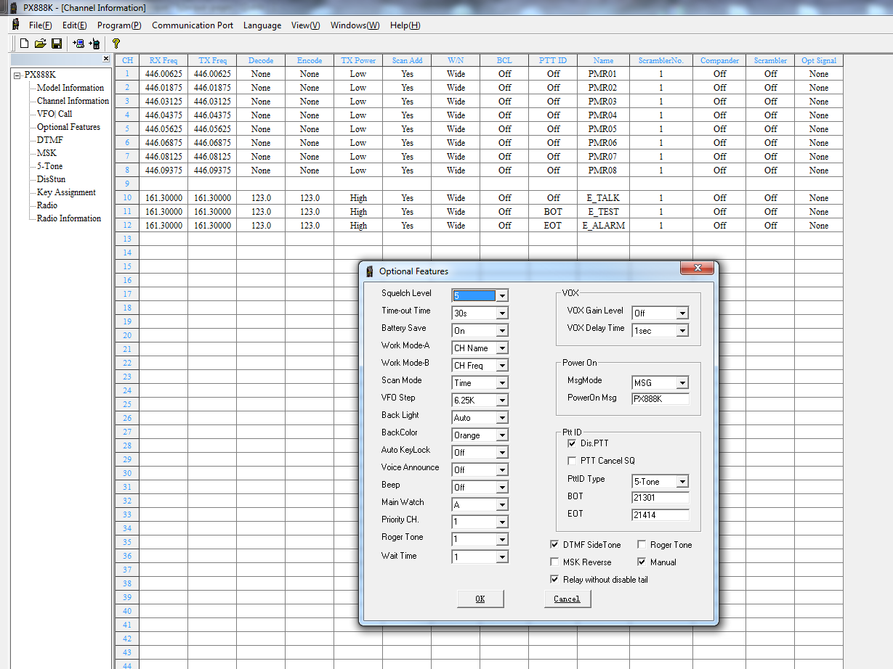Click the radio icon in the menu bar
The height and width of the screenshot is (669, 893).
pyautogui.click(x=16, y=25)
